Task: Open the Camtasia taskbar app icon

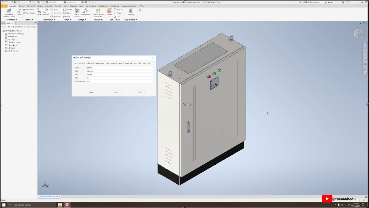Action: (67, 205)
